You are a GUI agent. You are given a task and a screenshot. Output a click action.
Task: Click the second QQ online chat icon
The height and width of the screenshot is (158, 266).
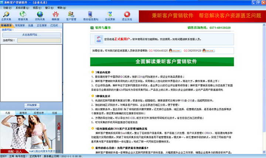pos(208,51)
